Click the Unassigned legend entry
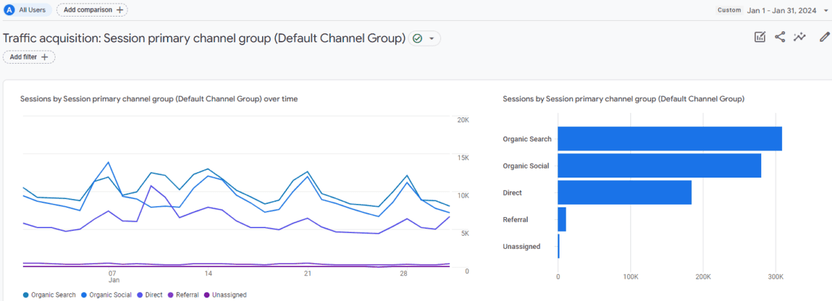 click(x=225, y=295)
